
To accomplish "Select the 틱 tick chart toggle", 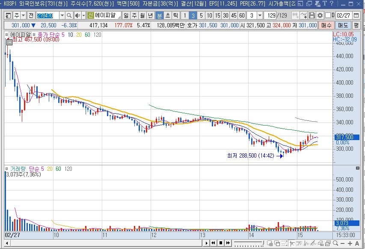I will tap(176, 15).
